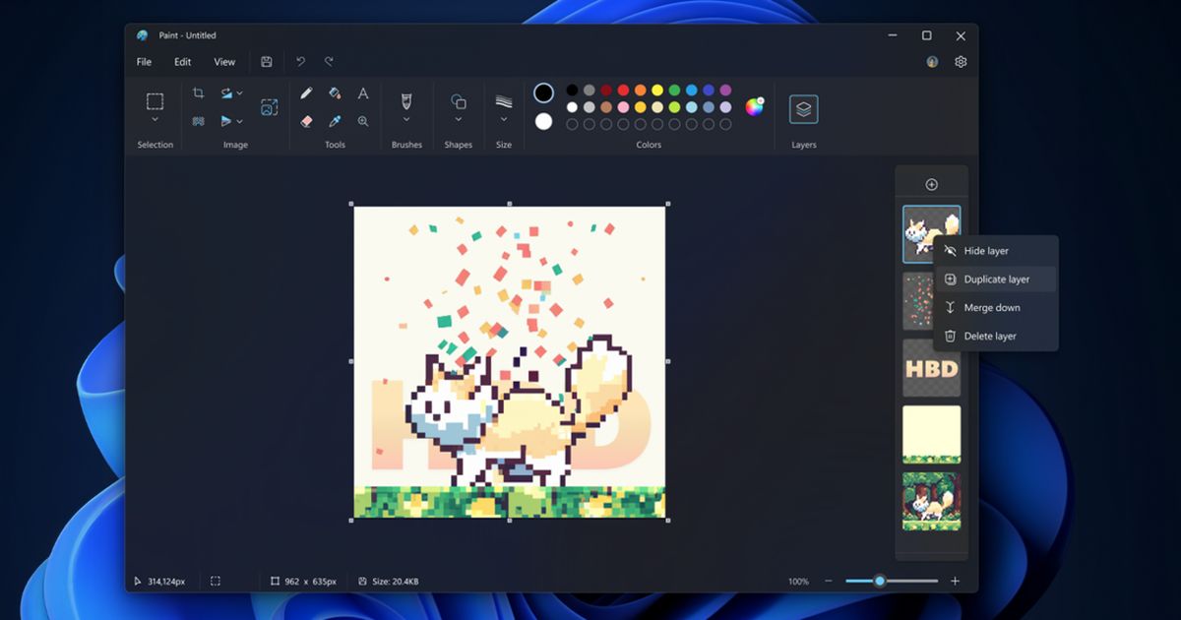Select the Pencil tool

(x=306, y=93)
